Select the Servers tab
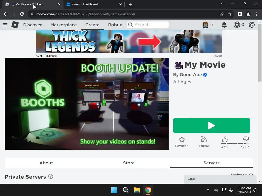Image resolution: width=262 pixels, height=196 pixels. point(212,163)
